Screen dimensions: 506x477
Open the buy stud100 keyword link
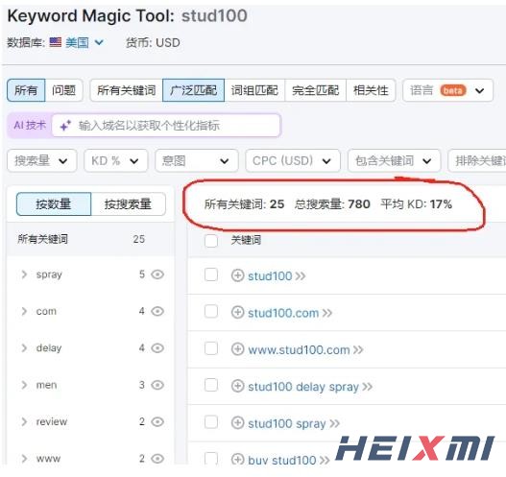click(x=282, y=460)
